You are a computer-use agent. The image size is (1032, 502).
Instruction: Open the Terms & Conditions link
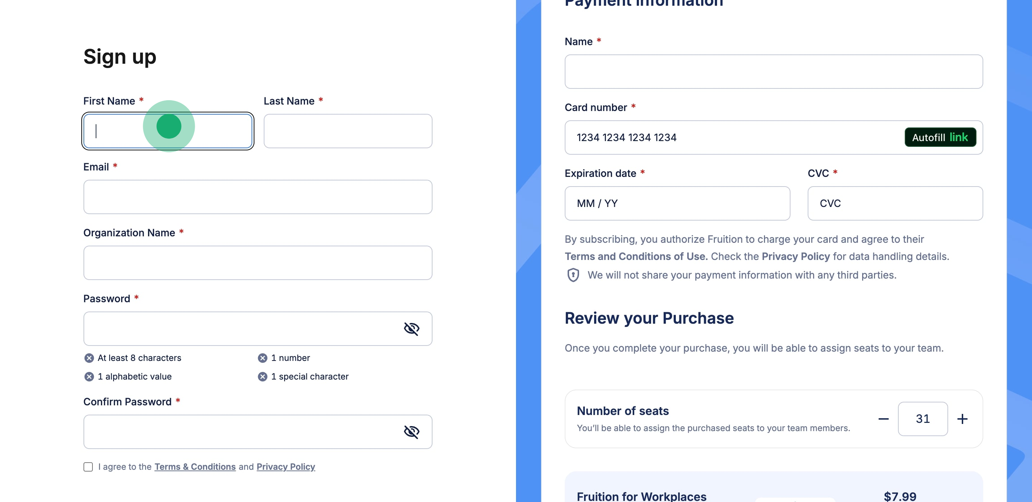click(195, 467)
